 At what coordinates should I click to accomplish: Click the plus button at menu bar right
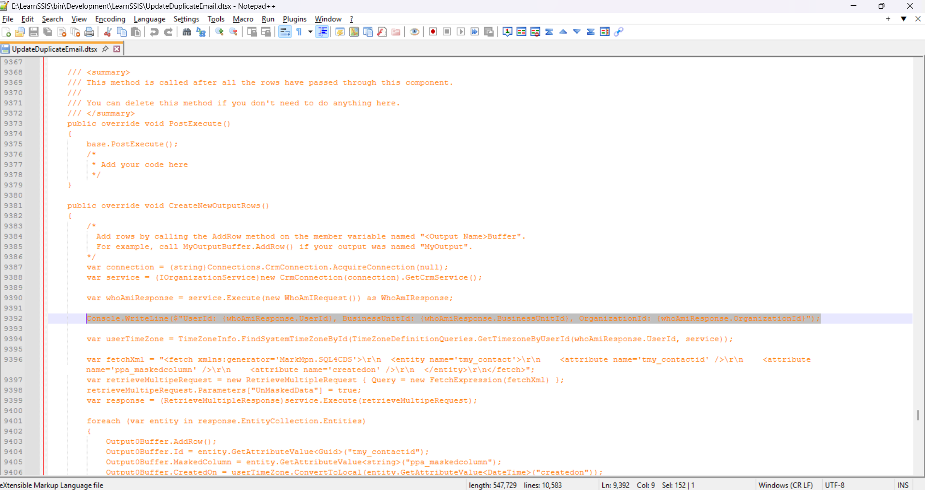[x=888, y=19]
